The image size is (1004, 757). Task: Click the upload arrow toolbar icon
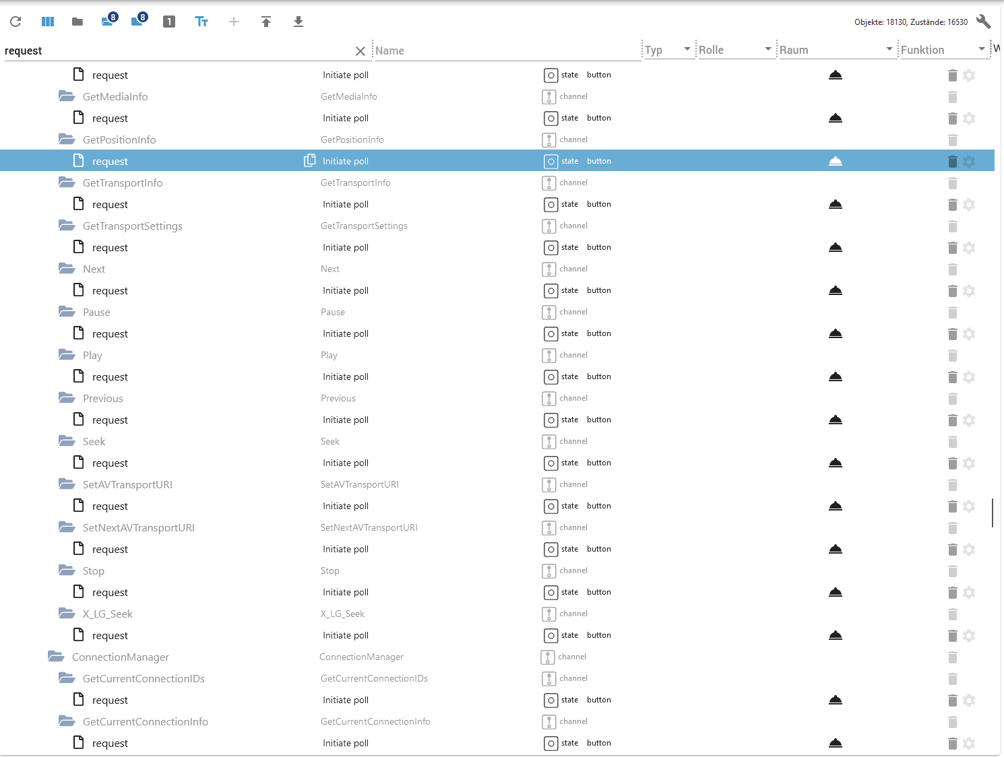click(x=266, y=22)
